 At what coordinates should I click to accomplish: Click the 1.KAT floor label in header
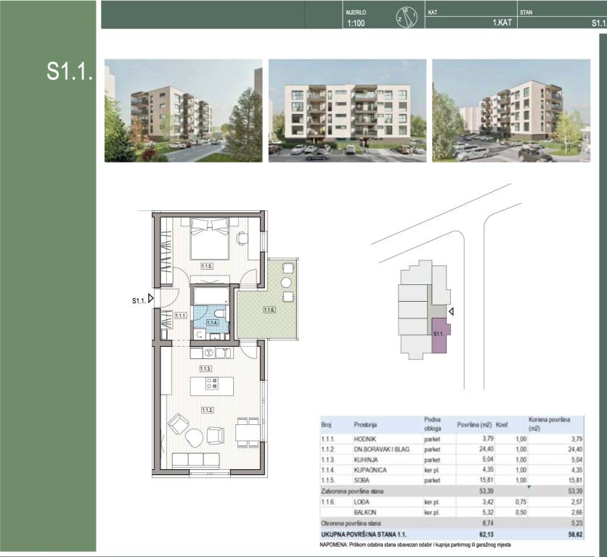point(502,23)
